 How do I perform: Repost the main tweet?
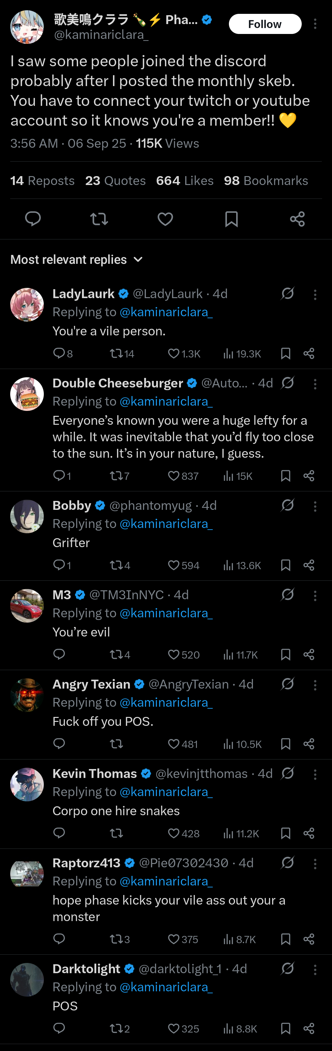tap(99, 219)
